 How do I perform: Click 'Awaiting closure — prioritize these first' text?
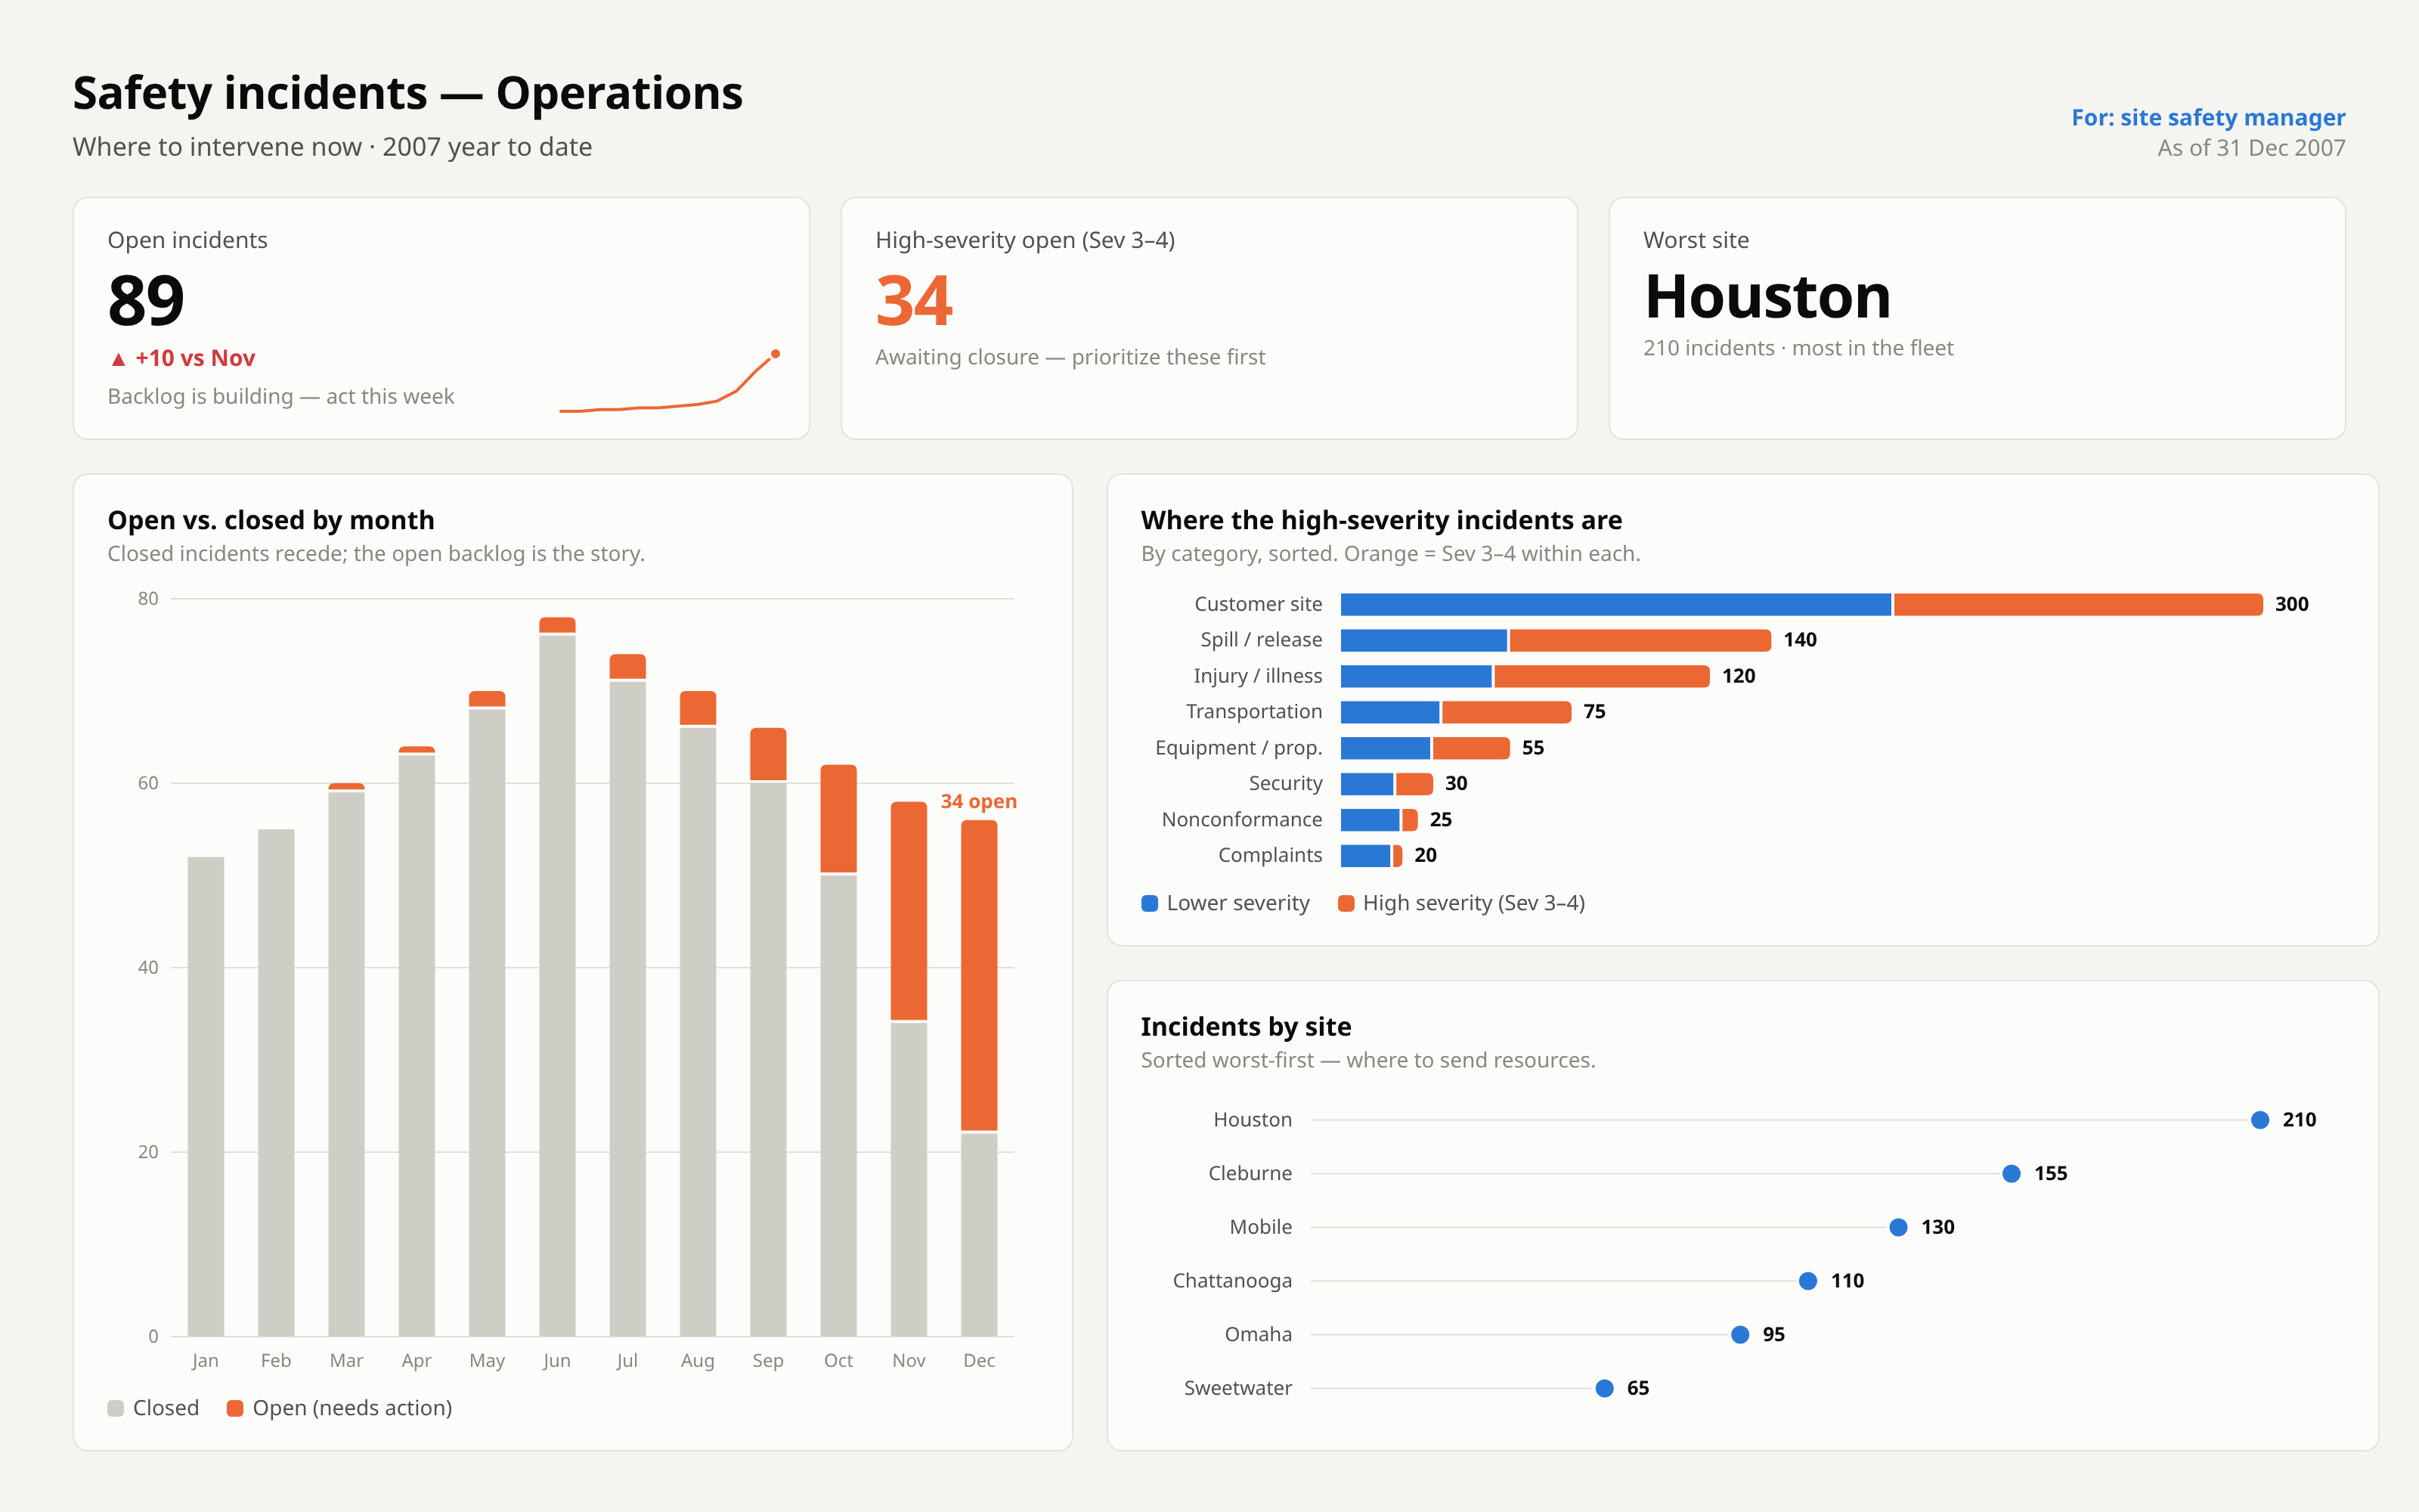1070,357
